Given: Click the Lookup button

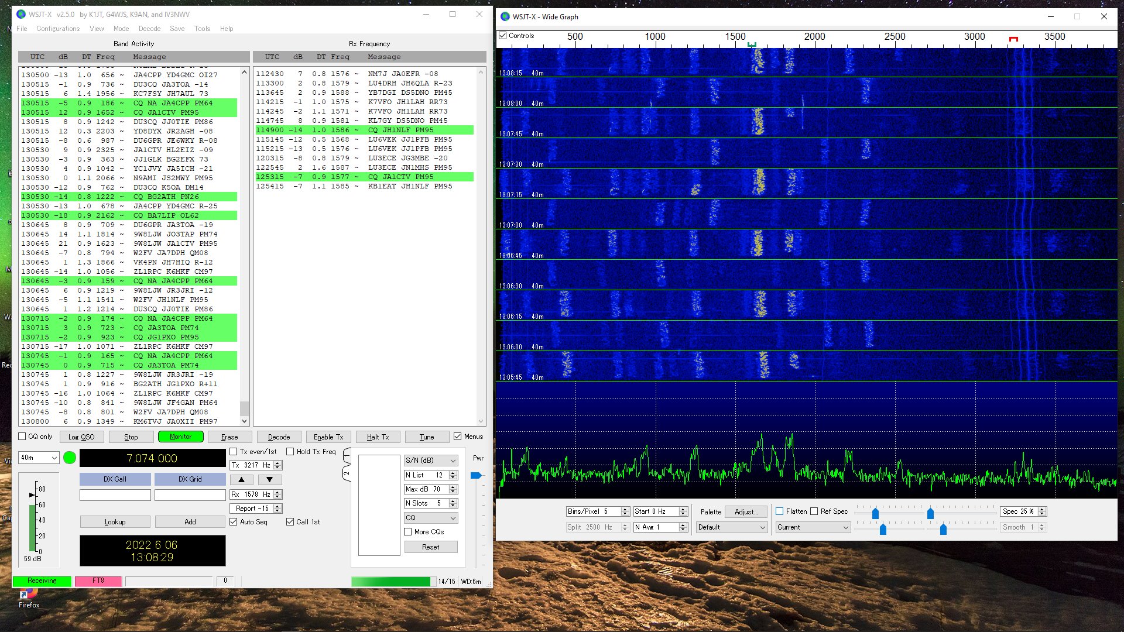Looking at the screenshot, I should coord(115,522).
